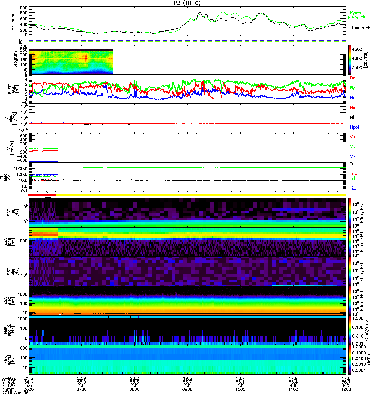The height and width of the screenshot is (400, 375).
Task: Click the 2019 Aug 06 date label
Action: pyautogui.click(x=16, y=393)
